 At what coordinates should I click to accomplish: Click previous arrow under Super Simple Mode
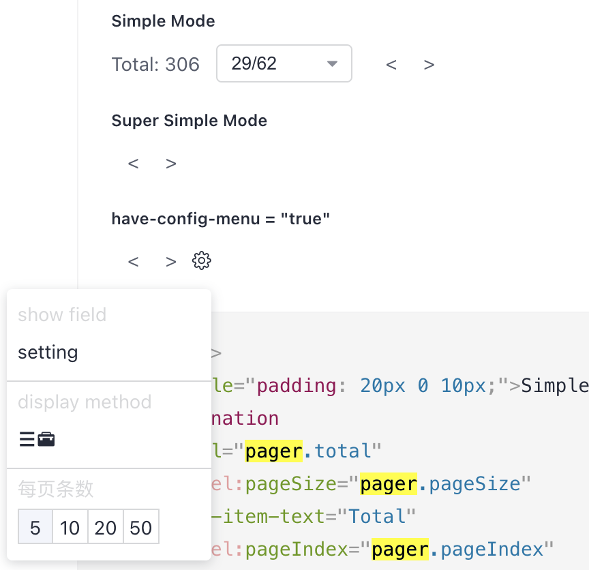134,164
